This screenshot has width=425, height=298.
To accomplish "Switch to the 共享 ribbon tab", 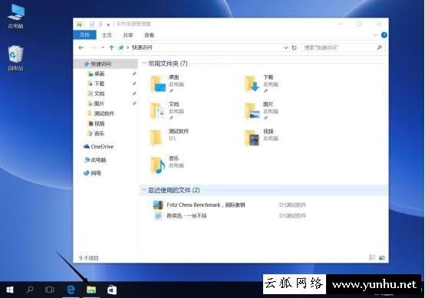I will pos(128,35).
